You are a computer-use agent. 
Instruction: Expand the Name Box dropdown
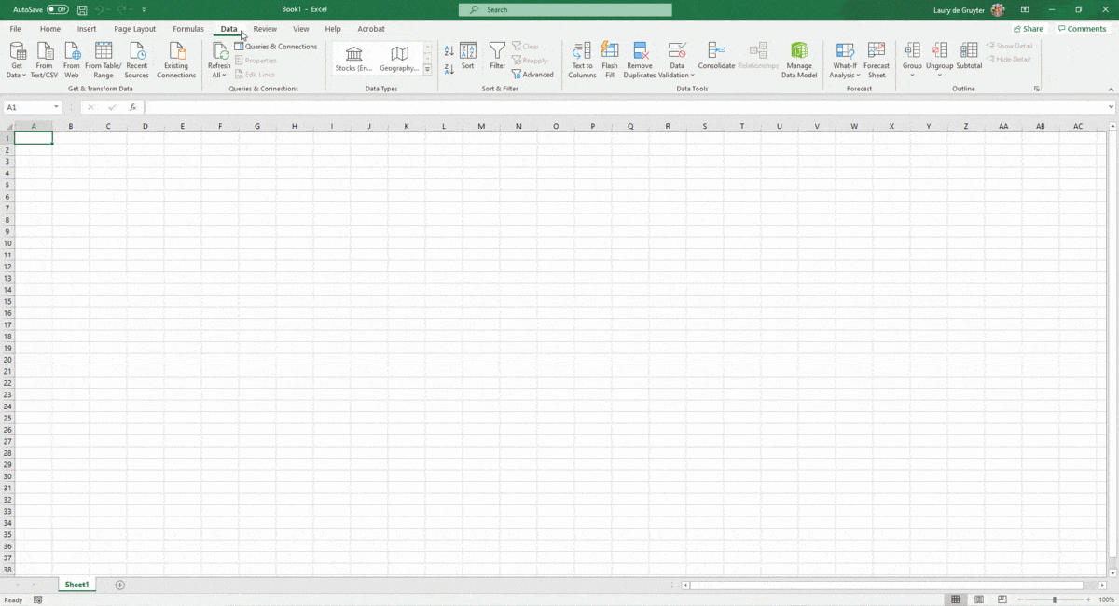tap(56, 107)
